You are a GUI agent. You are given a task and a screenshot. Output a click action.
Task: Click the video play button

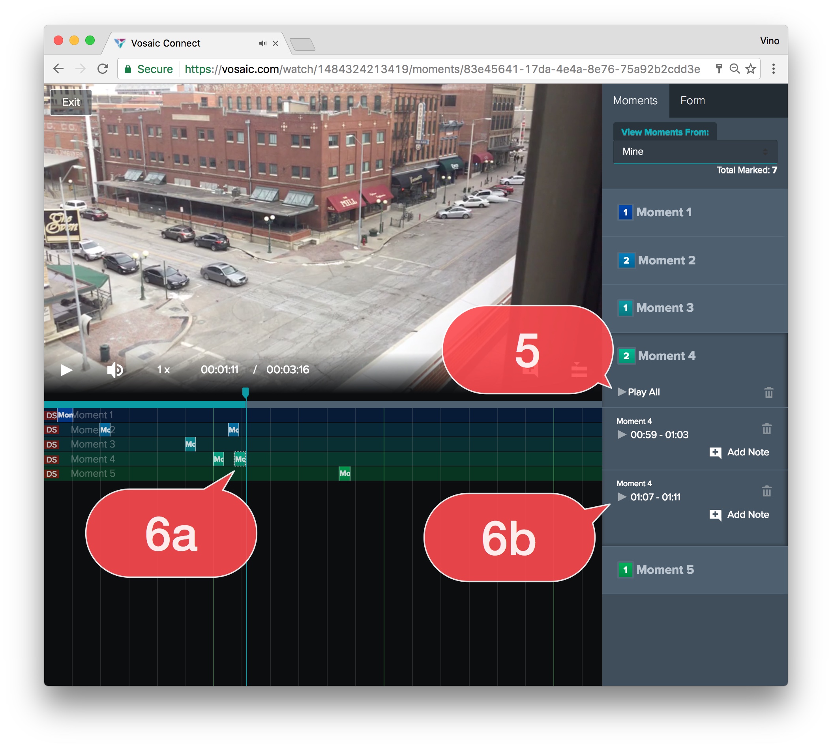[x=66, y=369]
